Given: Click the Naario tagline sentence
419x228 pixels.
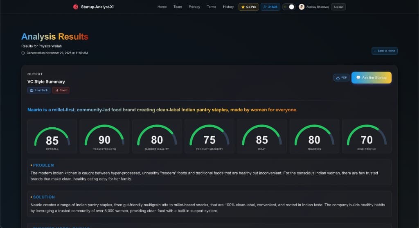Looking at the screenshot, I should [162, 110].
